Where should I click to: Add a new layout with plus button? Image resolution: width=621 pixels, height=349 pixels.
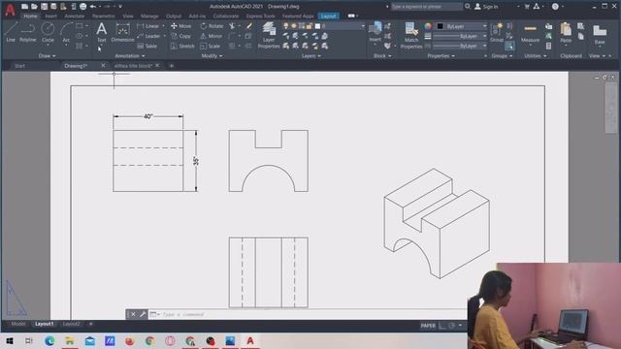pyautogui.click(x=90, y=324)
